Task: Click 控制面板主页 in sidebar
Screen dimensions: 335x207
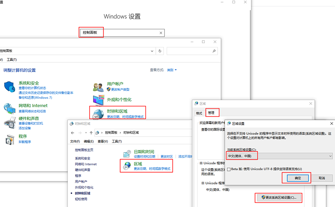Action: tap(84, 150)
